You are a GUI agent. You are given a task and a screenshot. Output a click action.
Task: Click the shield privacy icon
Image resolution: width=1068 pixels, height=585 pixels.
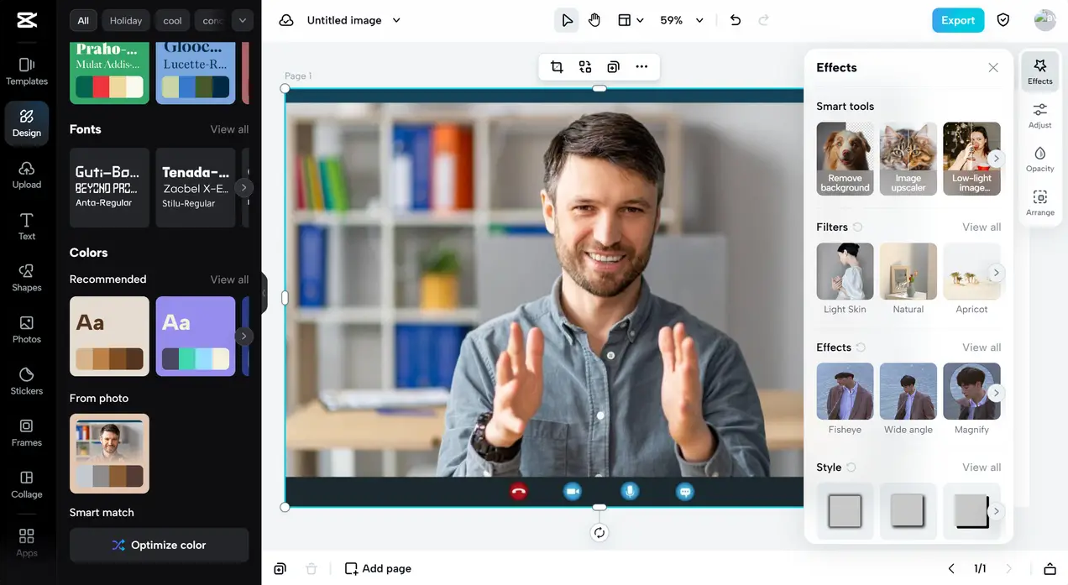[1003, 20]
